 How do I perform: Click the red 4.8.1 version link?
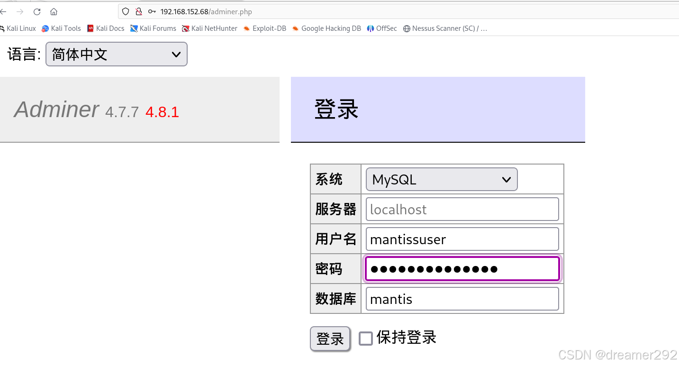point(162,112)
